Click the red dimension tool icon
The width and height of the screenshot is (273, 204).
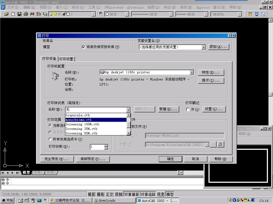tap(32, 14)
